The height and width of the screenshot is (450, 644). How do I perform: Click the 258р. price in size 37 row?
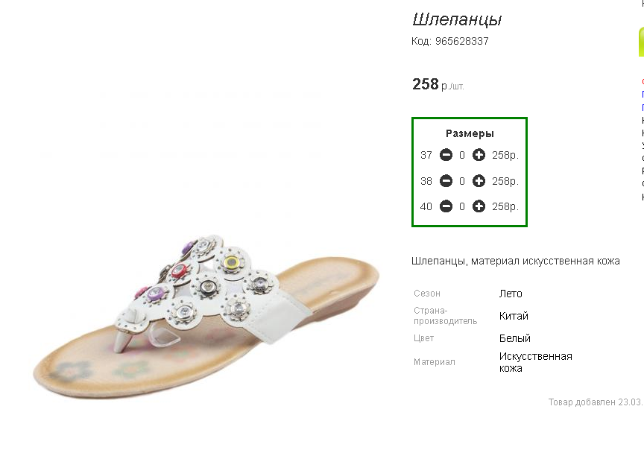point(505,155)
